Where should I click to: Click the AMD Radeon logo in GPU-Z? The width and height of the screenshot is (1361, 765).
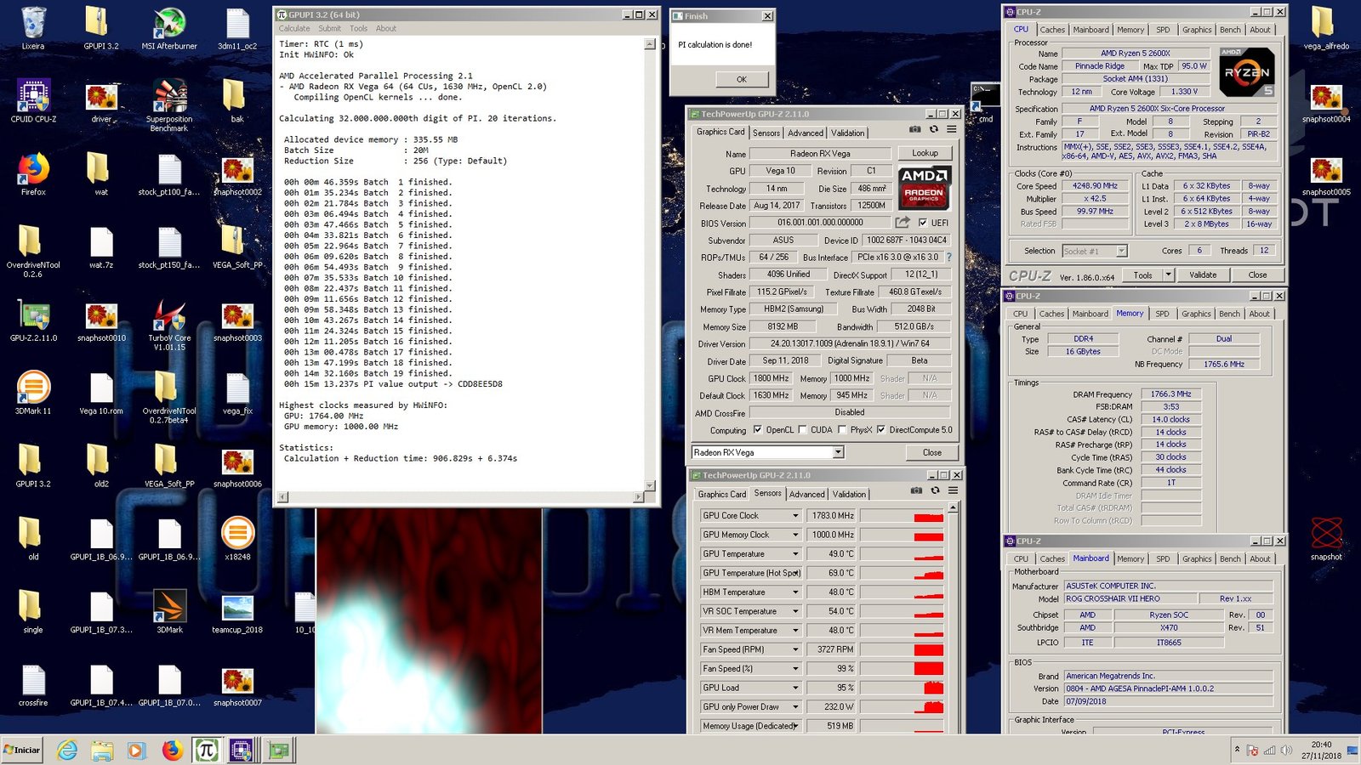924,190
